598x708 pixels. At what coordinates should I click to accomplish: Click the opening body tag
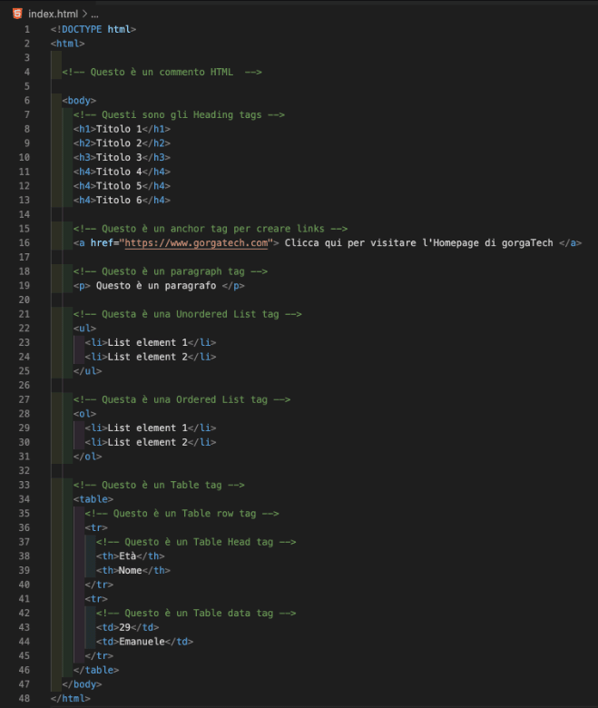pos(79,101)
